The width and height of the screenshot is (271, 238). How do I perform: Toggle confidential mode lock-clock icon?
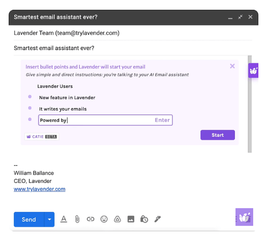pyautogui.click(x=144, y=219)
